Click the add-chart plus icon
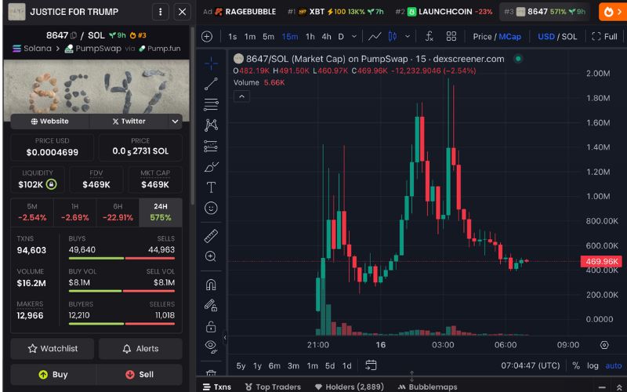Image resolution: width=627 pixels, height=392 pixels. pyautogui.click(x=207, y=37)
